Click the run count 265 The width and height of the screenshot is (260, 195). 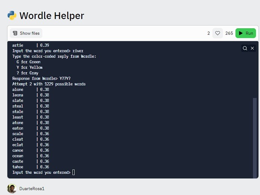pos(229,33)
